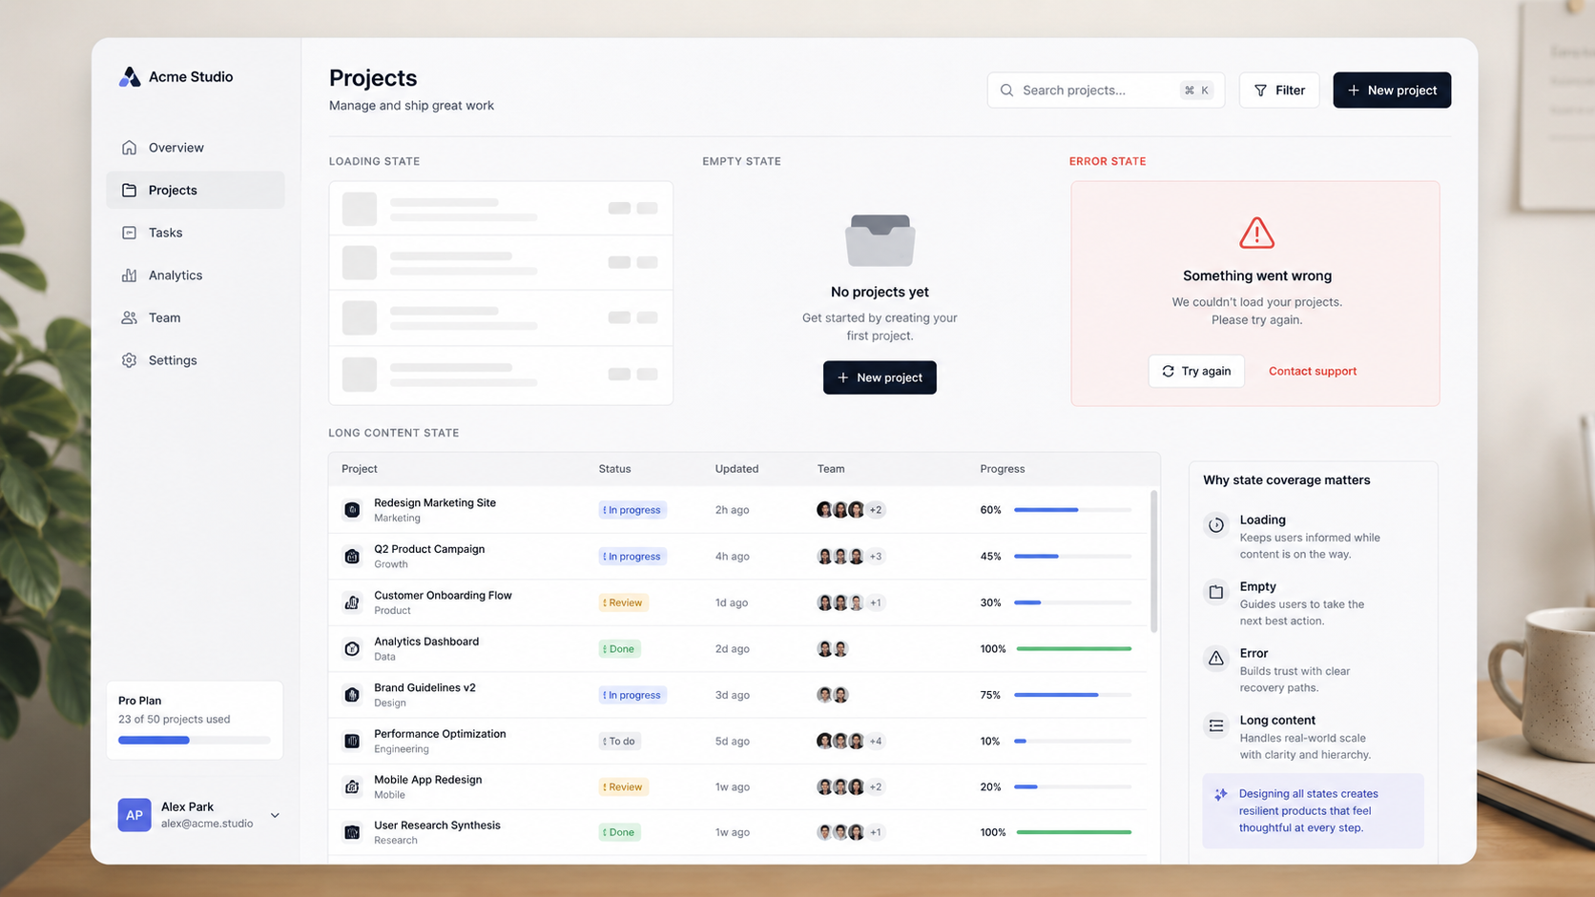Click the Overview home icon in sidebar
The height and width of the screenshot is (897, 1595).
tap(130, 148)
